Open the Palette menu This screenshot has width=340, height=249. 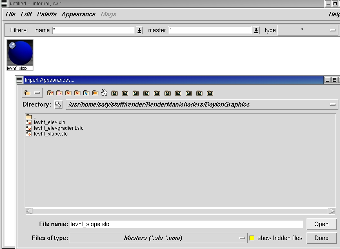[x=47, y=14]
